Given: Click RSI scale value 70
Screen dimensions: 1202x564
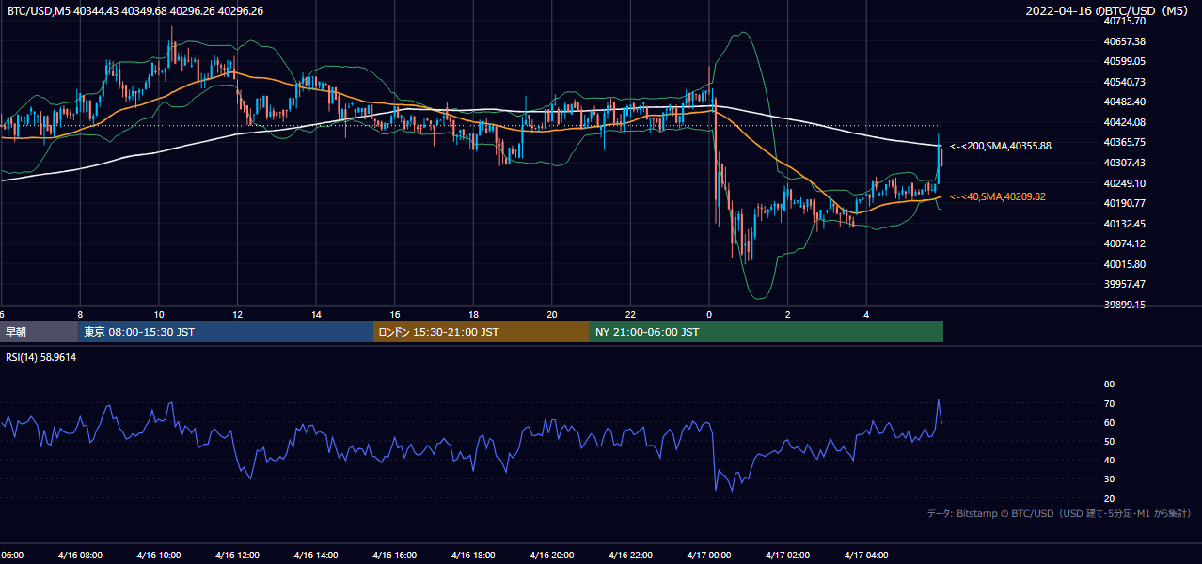Looking at the screenshot, I should coord(1109,404).
